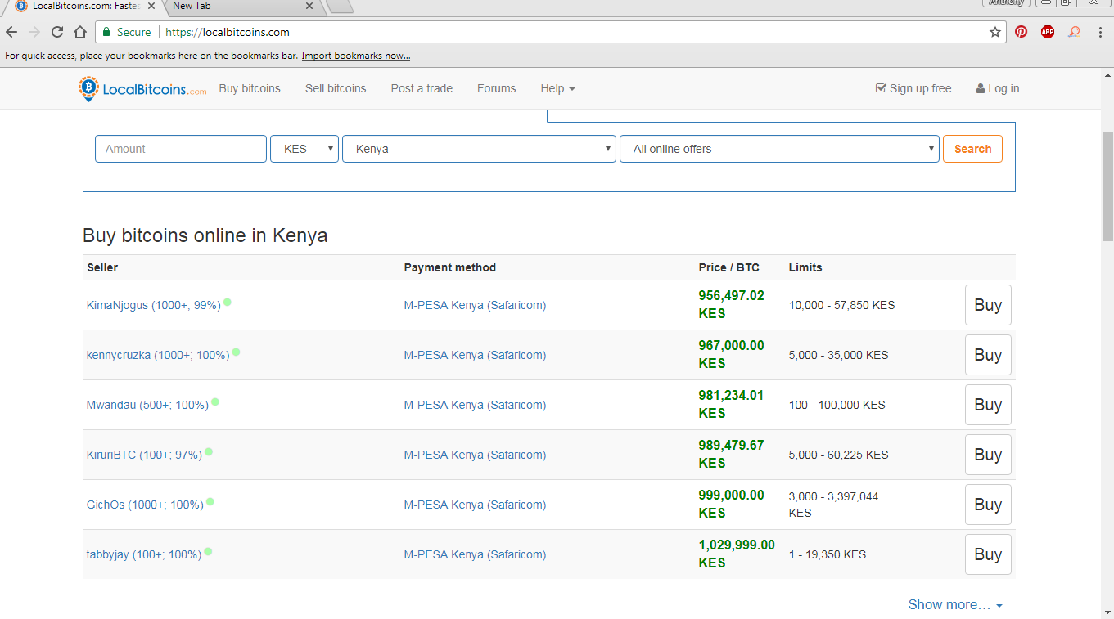Click the LocalBitcoins logo
Image resolution: width=1114 pixels, height=619 pixels.
pyautogui.click(x=142, y=89)
